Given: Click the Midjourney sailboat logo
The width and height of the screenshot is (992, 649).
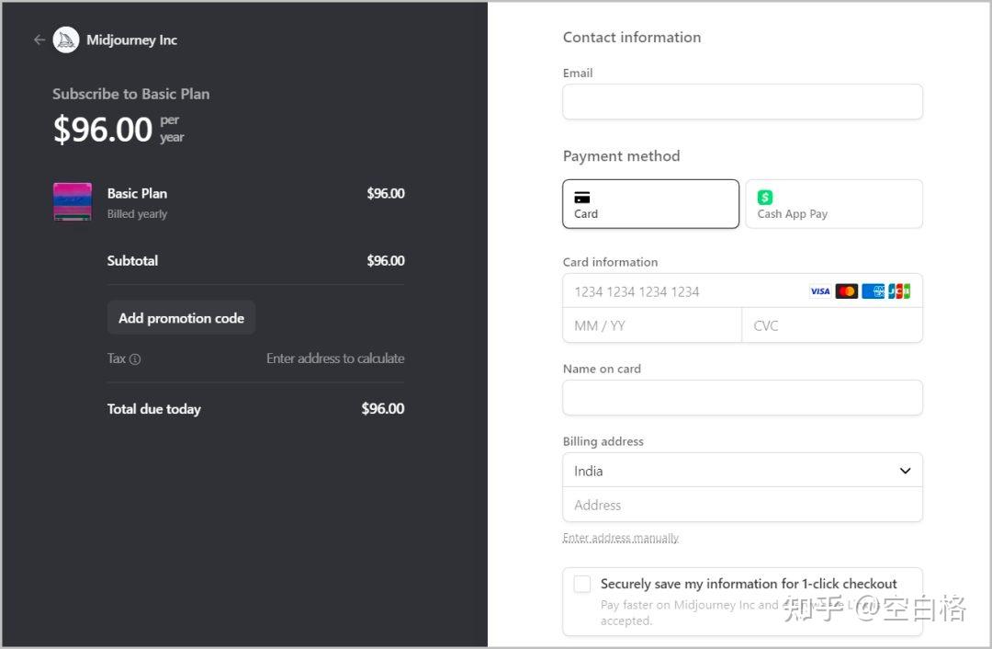Looking at the screenshot, I should (x=66, y=40).
